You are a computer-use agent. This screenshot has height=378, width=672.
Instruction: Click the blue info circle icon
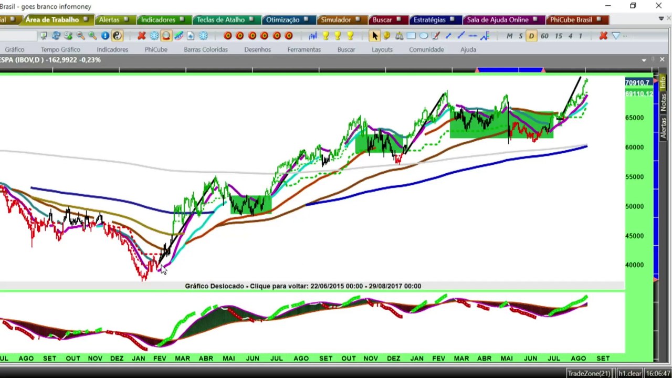coord(105,36)
